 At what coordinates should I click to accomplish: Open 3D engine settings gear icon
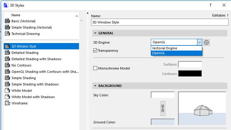206,42
